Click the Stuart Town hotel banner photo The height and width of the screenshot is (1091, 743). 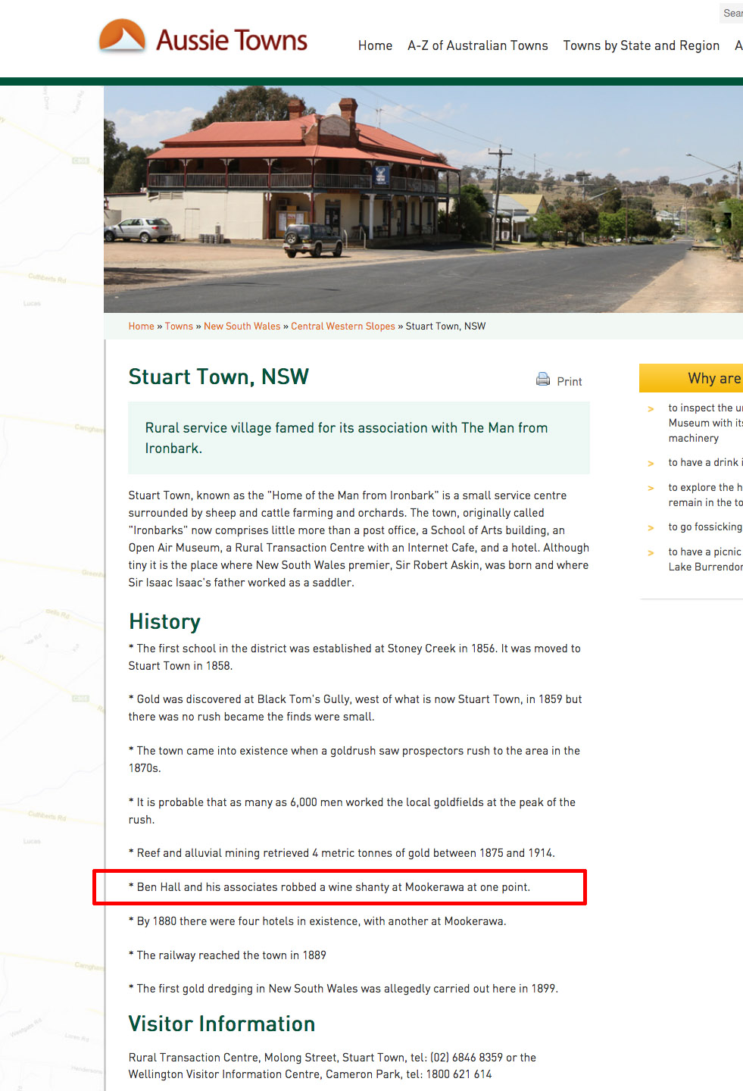(423, 199)
